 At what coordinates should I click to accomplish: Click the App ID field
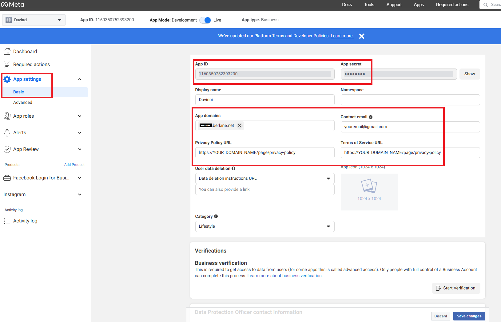(x=265, y=74)
